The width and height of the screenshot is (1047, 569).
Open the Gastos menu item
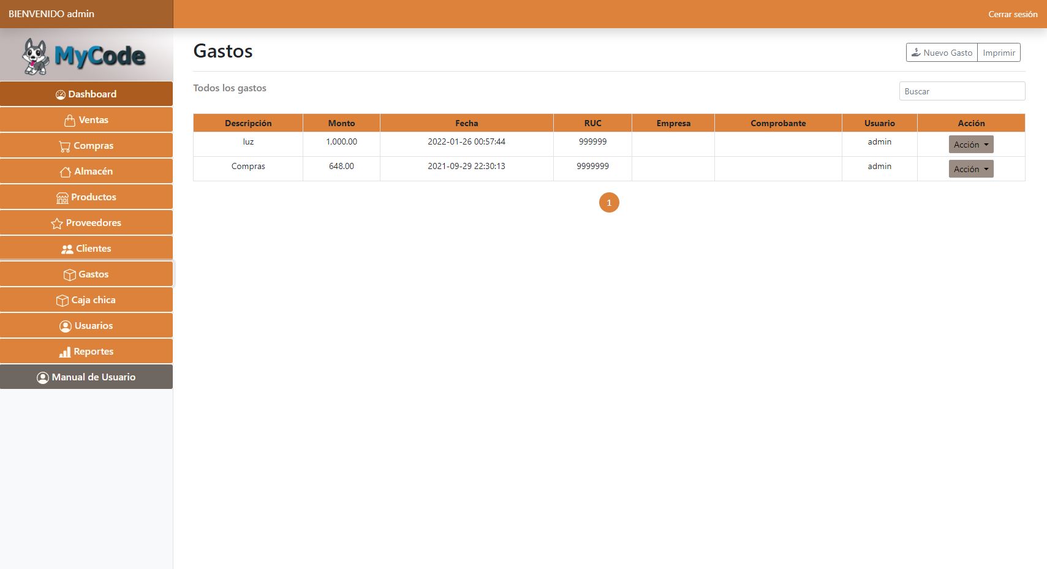tap(86, 274)
